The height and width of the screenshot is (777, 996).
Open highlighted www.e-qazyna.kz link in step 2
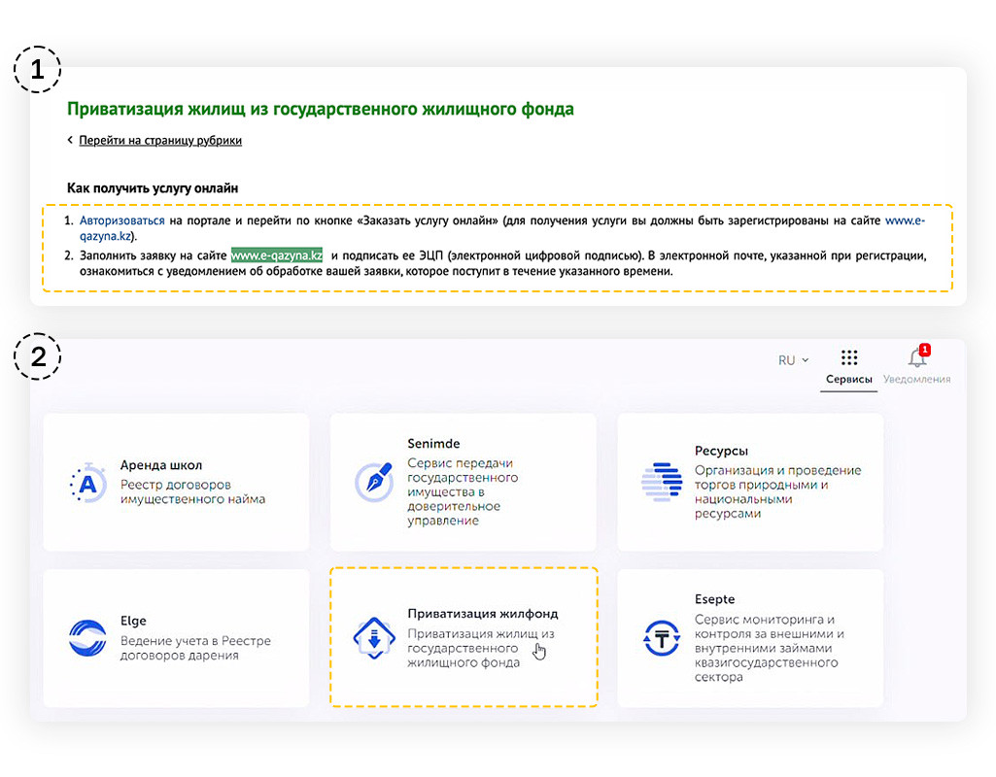click(x=276, y=255)
